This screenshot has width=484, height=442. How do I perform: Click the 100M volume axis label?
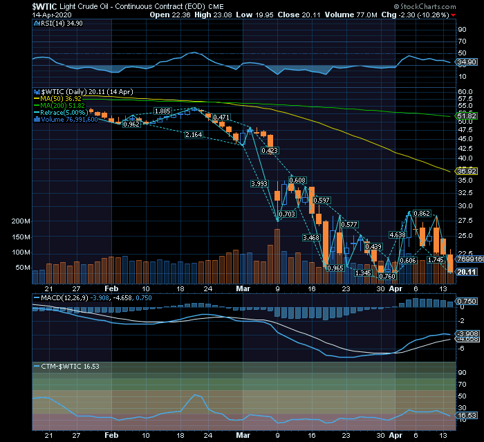tap(21, 252)
